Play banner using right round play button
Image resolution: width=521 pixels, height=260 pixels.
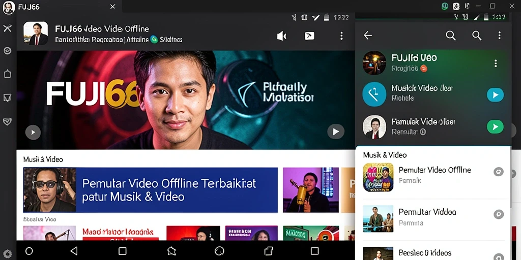click(x=336, y=132)
